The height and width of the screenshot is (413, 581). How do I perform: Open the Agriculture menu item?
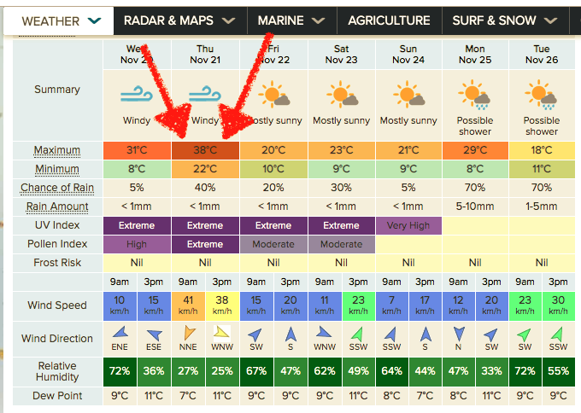point(390,20)
